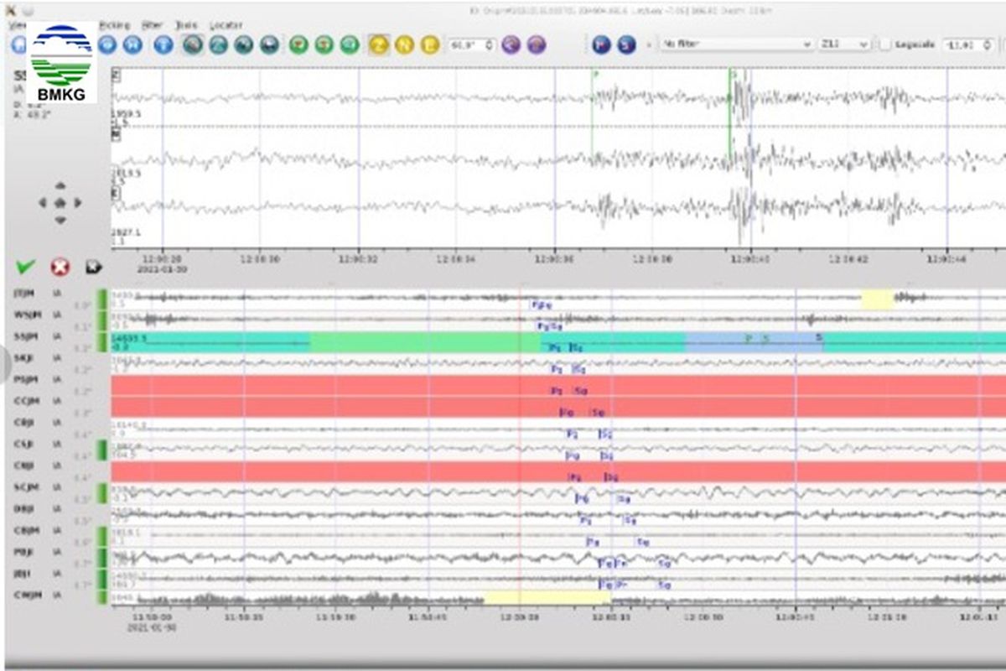Click the purple left arrow icon
Image resolution: width=1006 pixels, height=671 pixels.
[x=511, y=44]
